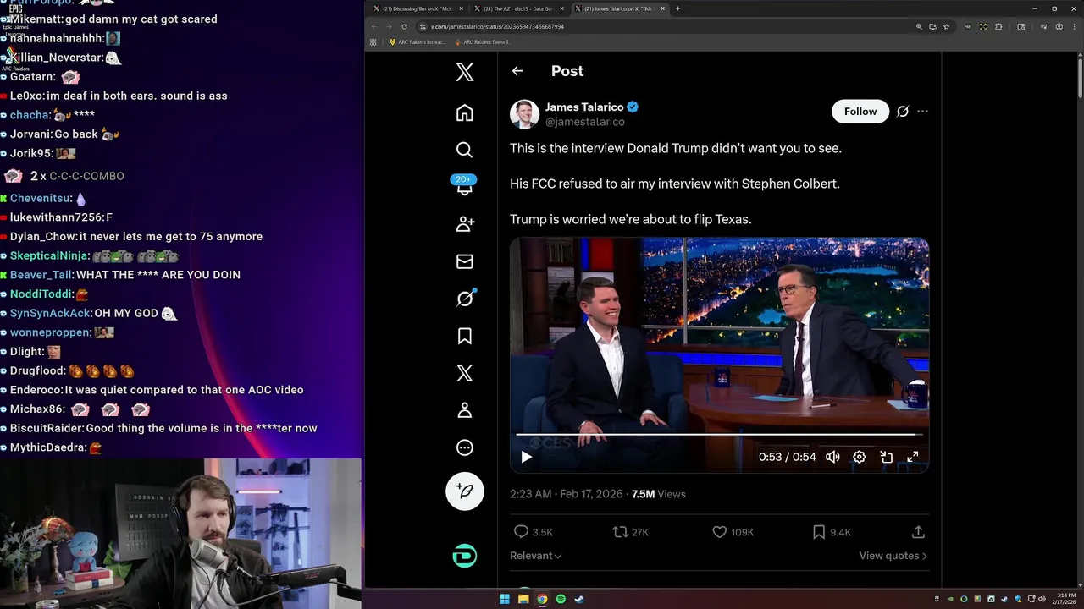Toggle video mute speaker icon

(832, 457)
